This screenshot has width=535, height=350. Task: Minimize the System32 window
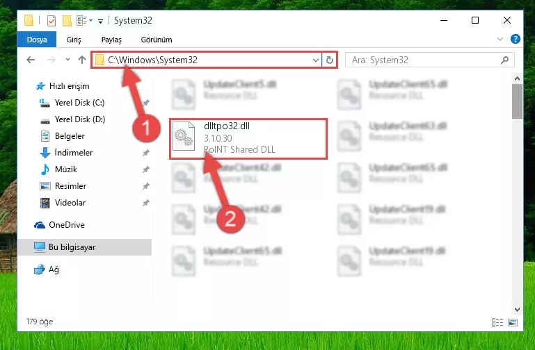click(x=444, y=20)
